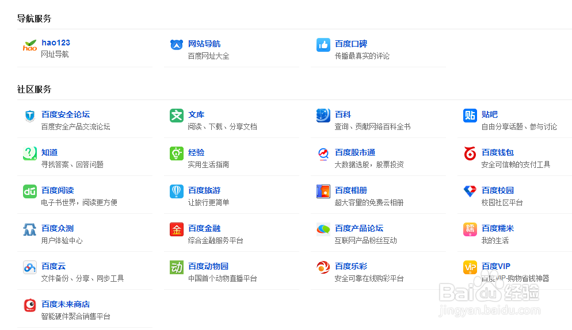Screen dimensions: 572x330
Task: Click the 网址导航 description under hao123
Action: (x=55, y=55)
